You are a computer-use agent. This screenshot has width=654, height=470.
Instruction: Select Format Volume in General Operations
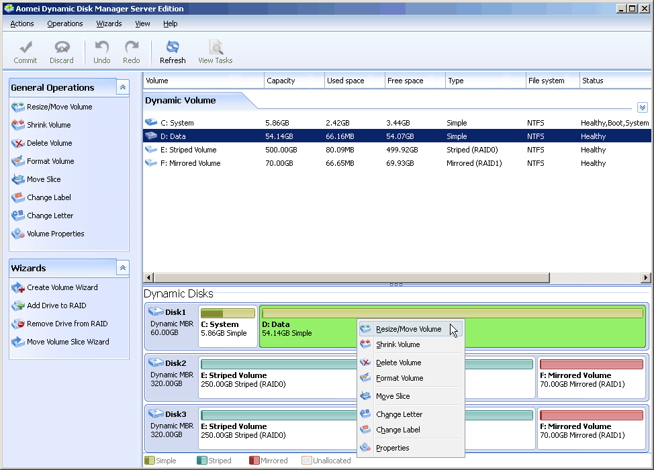tap(50, 161)
